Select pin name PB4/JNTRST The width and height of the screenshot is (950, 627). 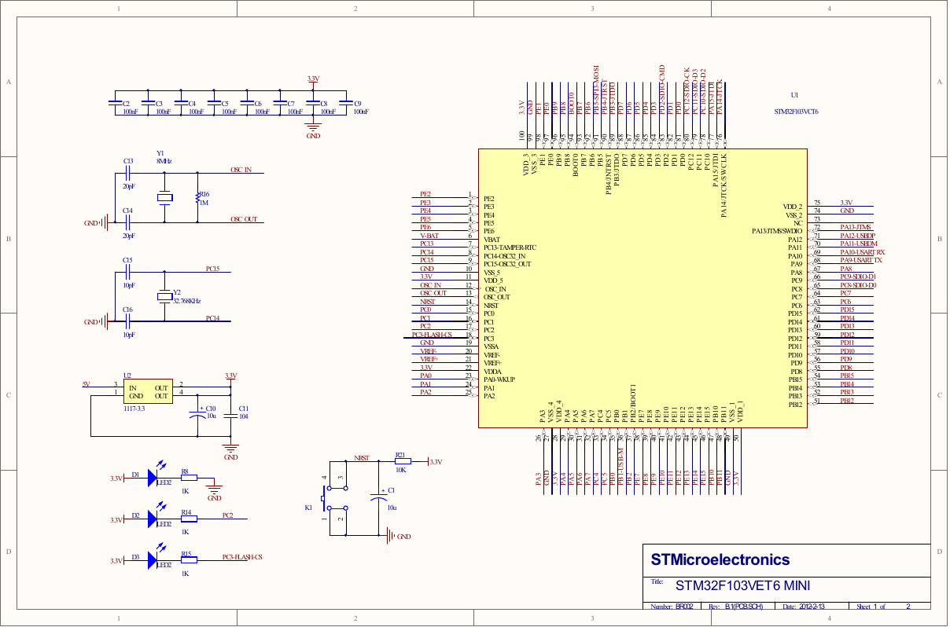pyautogui.click(x=609, y=174)
